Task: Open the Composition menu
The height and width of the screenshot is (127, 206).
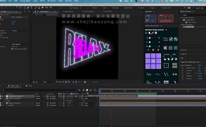Action: (25, 1)
